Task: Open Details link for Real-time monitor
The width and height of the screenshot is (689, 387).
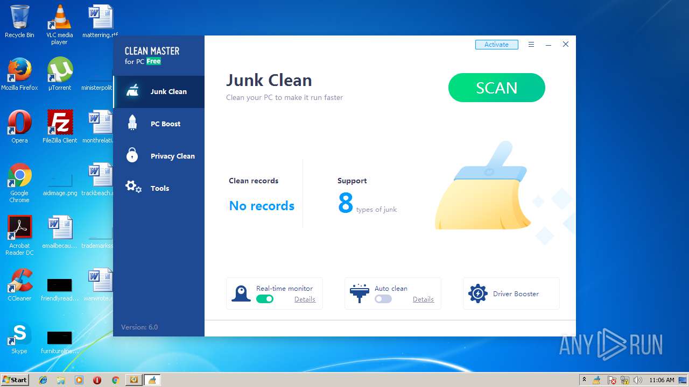Action: (x=305, y=299)
